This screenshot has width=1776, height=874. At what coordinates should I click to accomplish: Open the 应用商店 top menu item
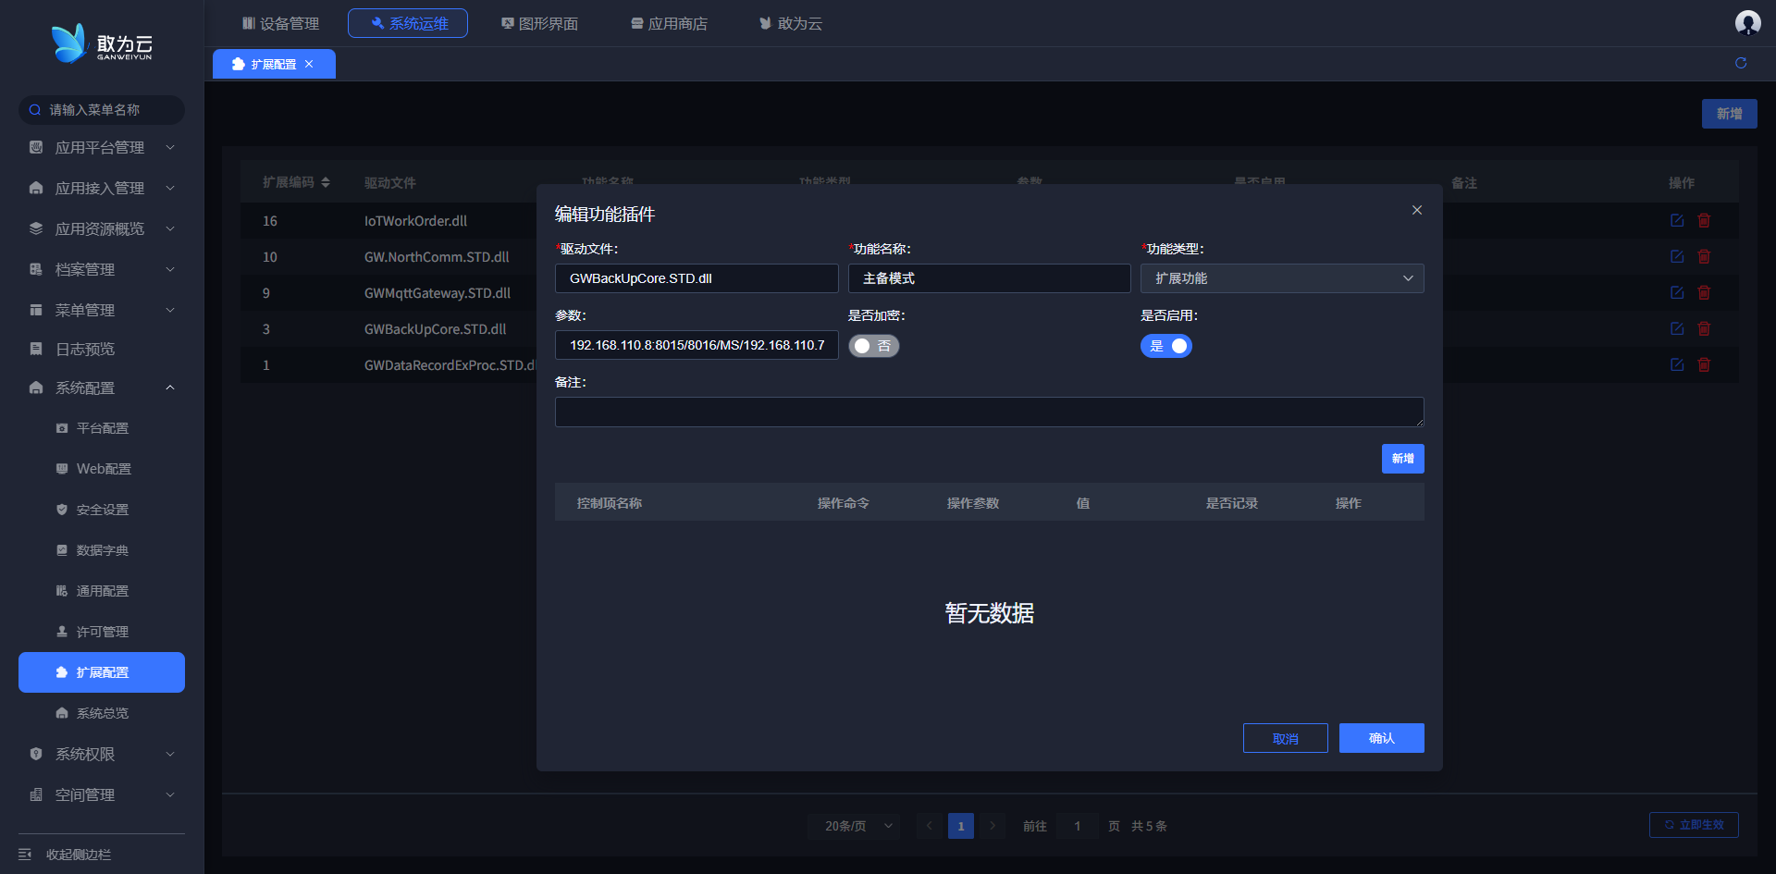pos(669,23)
